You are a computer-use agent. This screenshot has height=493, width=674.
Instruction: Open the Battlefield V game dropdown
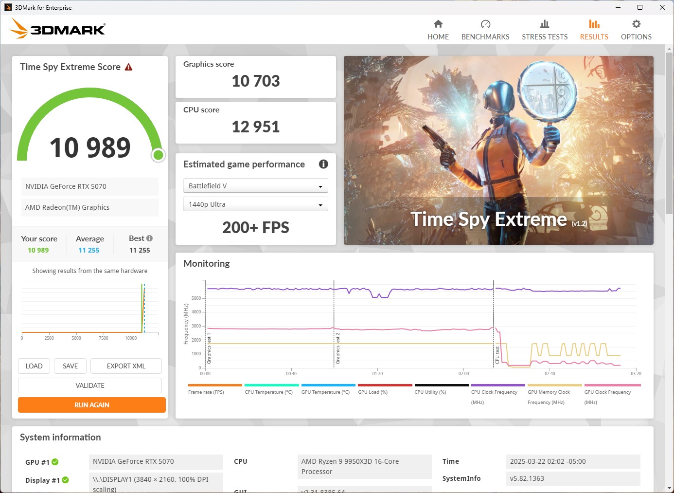tap(255, 185)
